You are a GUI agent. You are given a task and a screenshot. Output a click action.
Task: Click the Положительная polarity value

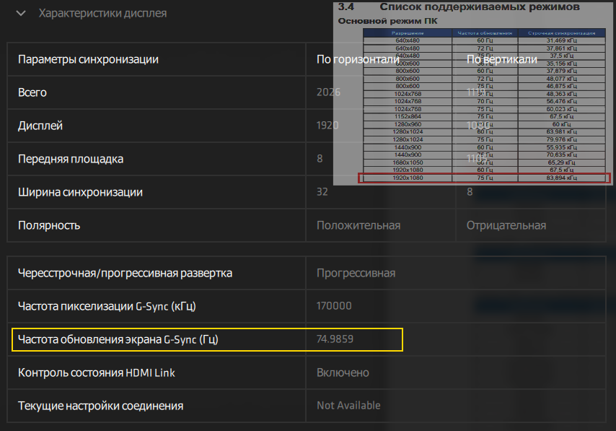pos(358,225)
